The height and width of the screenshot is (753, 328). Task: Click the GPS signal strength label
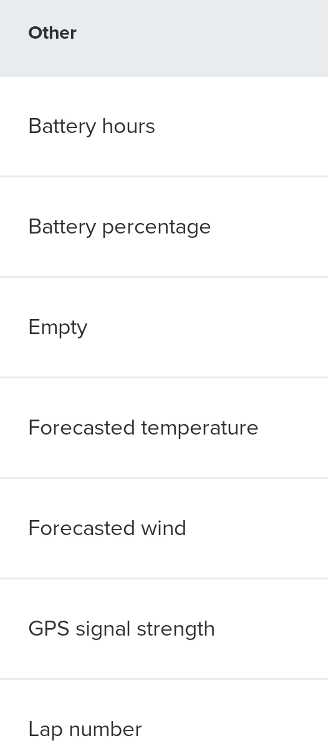(122, 629)
